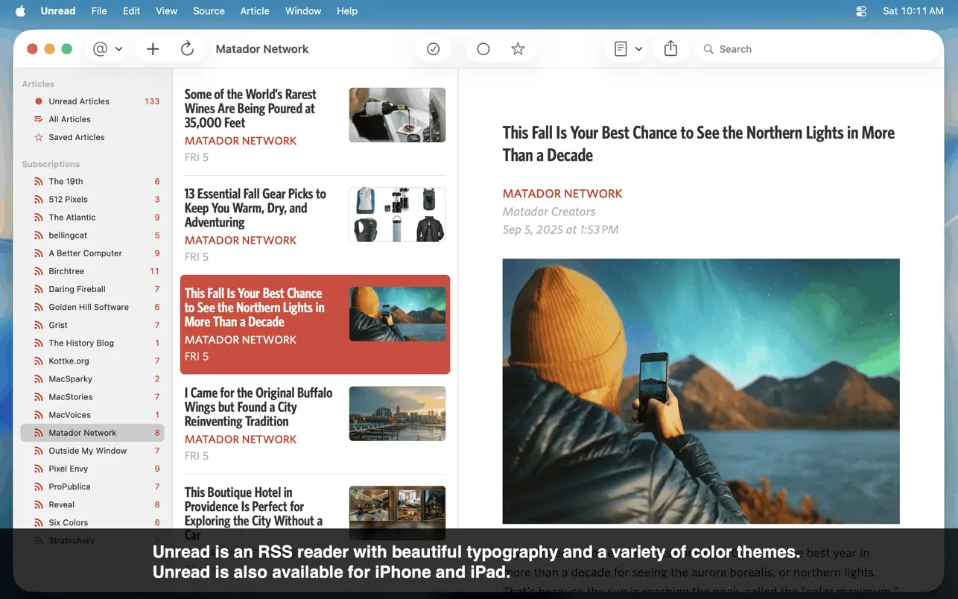The image size is (958, 599).
Task: Open the Help menu
Action: [347, 11]
